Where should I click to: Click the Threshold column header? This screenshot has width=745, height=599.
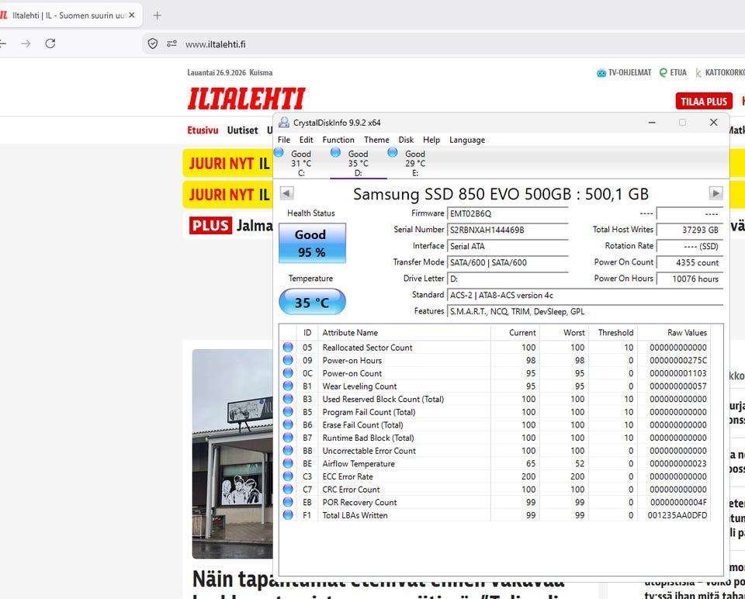[613, 333]
